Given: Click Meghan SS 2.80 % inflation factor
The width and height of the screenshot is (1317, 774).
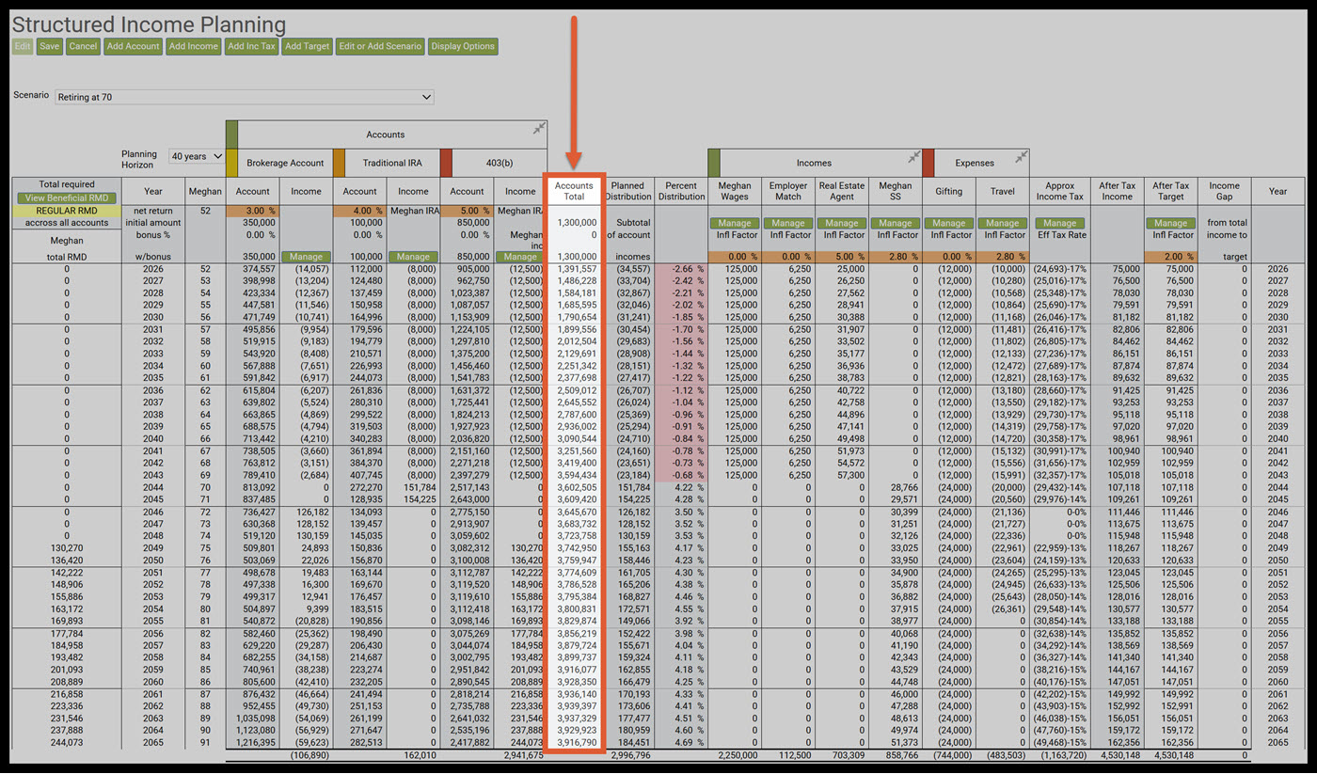Looking at the screenshot, I should pos(895,257).
